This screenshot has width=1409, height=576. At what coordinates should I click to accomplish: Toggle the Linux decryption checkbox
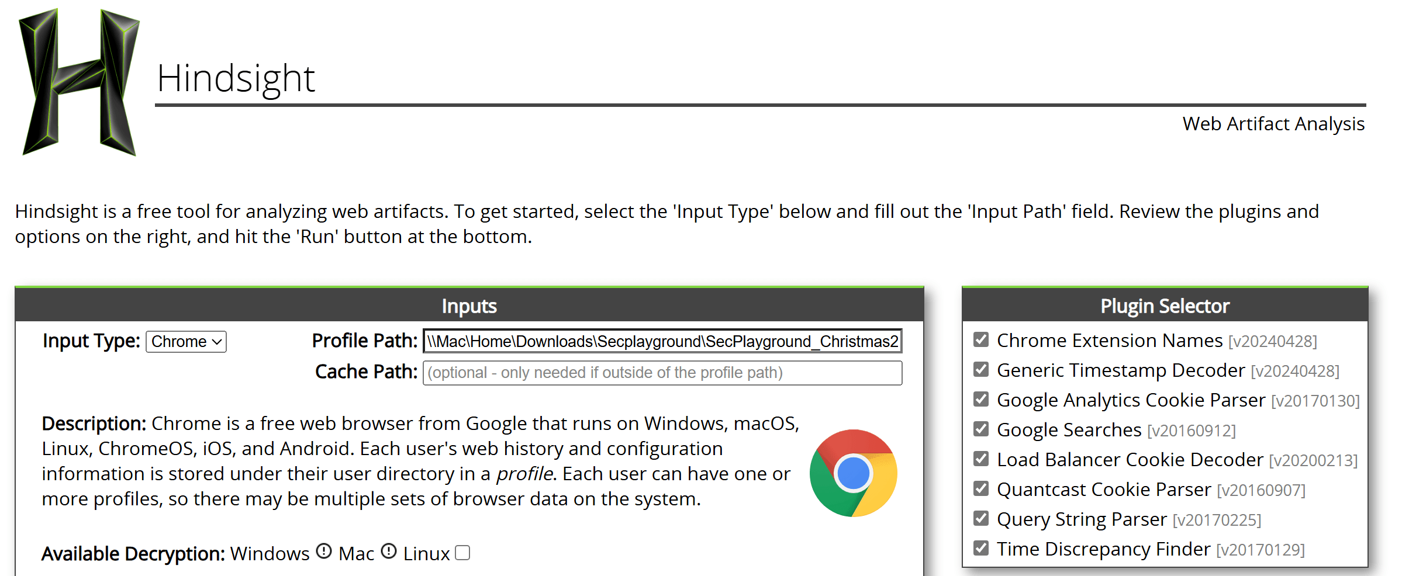click(x=462, y=553)
